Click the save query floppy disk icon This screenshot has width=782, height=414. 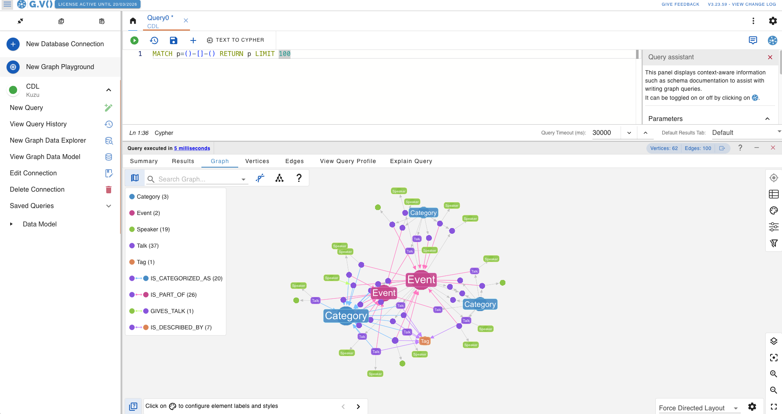[x=174, y=40]
